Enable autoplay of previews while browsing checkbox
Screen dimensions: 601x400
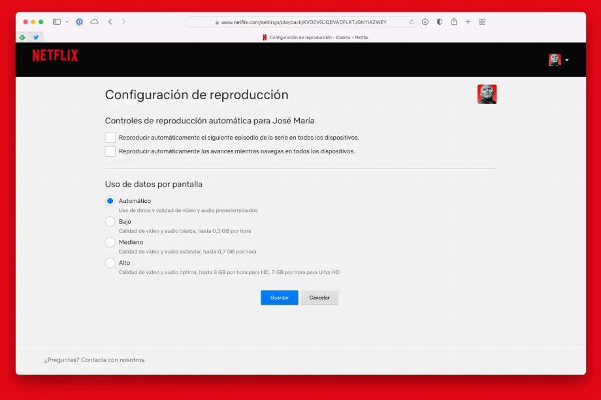pyautogui.click(x=110, y=151)
